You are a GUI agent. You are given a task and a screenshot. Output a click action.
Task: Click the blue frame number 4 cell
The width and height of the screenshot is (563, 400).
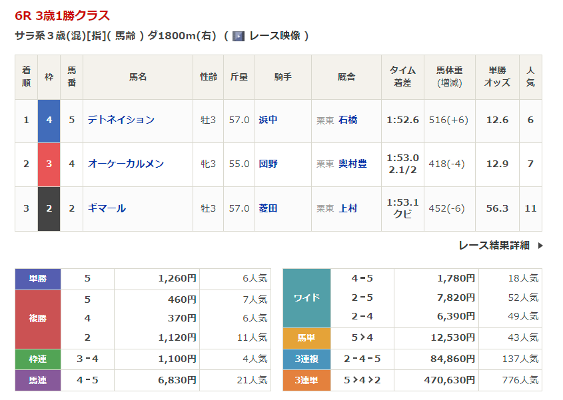click(x=49, y=120)
